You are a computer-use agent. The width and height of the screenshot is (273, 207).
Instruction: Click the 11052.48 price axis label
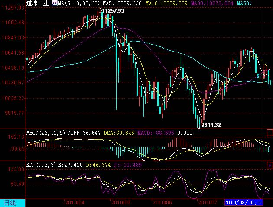pyautogui.click(x=13, y=23)
